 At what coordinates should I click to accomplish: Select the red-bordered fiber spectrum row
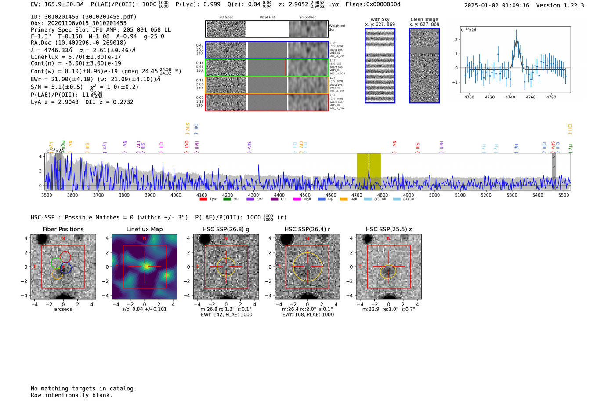pyautogui.click(x=267, y=102)
